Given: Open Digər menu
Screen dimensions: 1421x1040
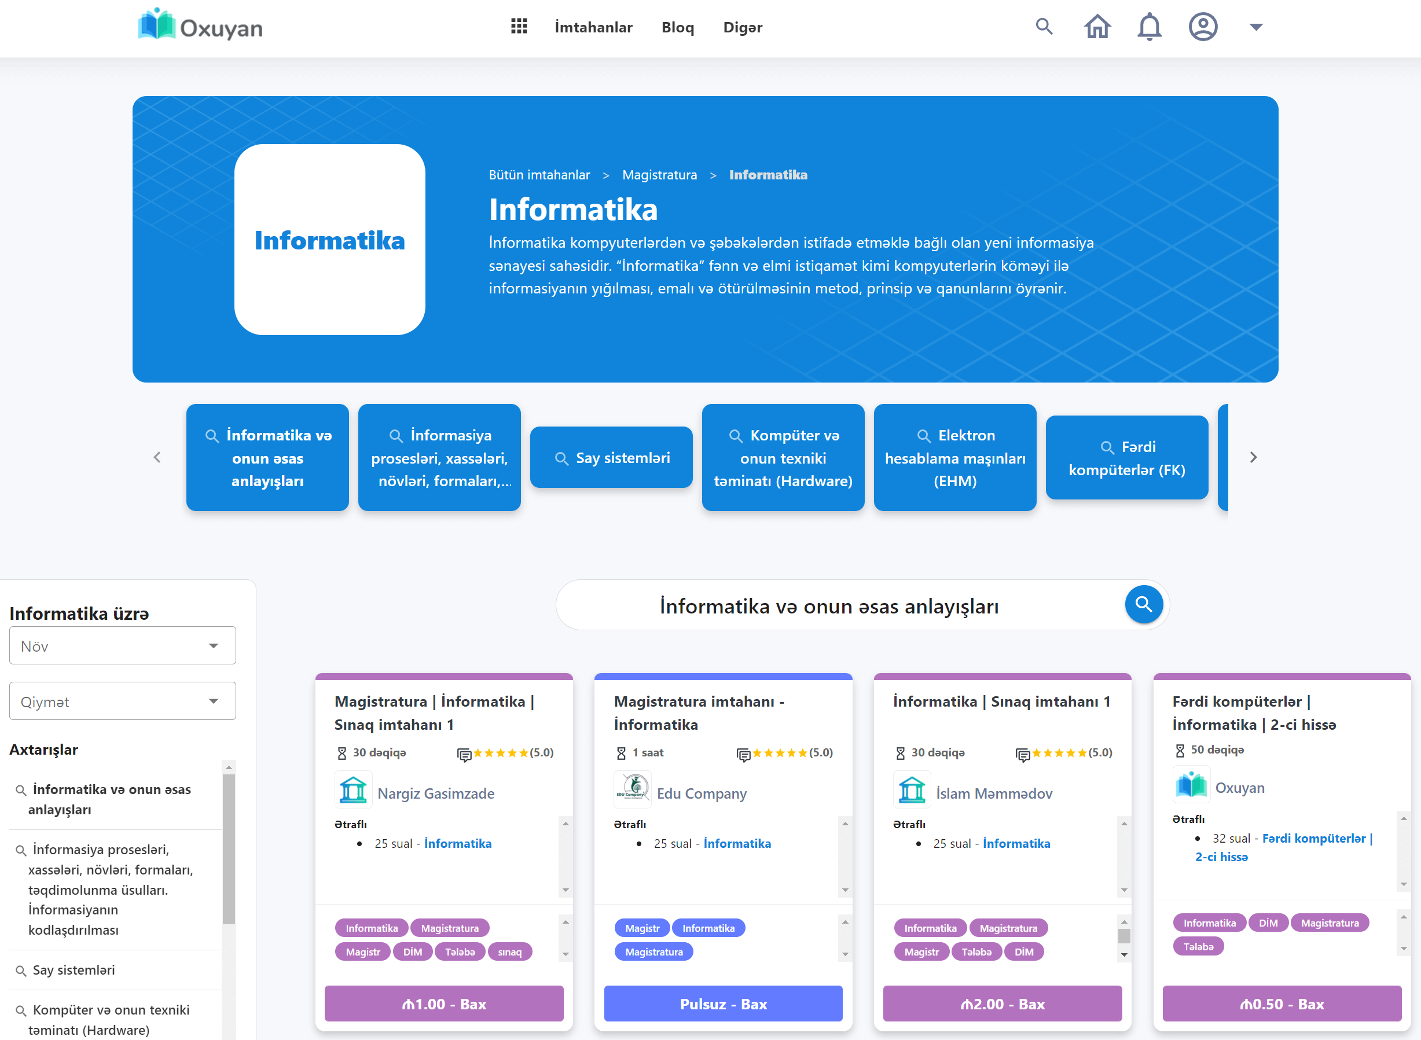Looking at the screenshot, I should pos(742,27).
